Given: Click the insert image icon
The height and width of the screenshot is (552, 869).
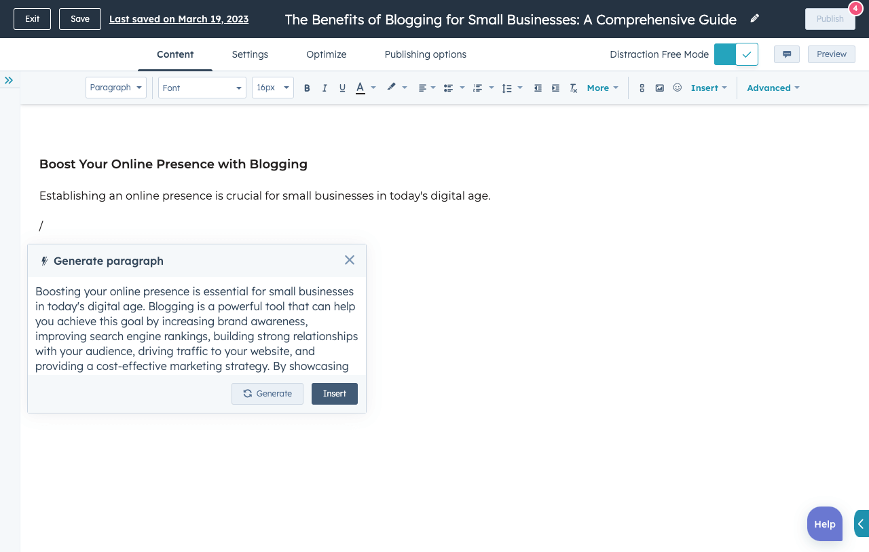Looking at the screenshot, I should 659,88.
